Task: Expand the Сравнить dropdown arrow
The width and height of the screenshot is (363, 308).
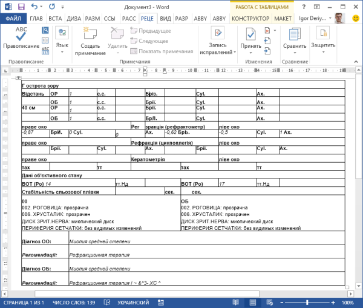Action: click(295, 53)
